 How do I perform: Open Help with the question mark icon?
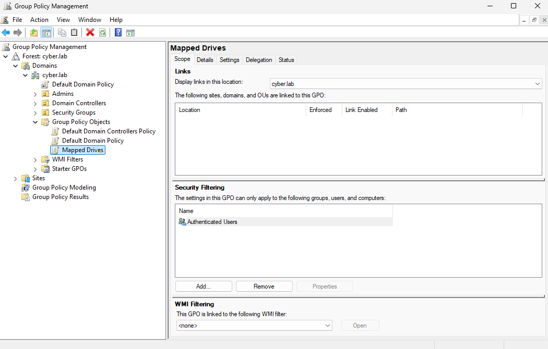118,32
